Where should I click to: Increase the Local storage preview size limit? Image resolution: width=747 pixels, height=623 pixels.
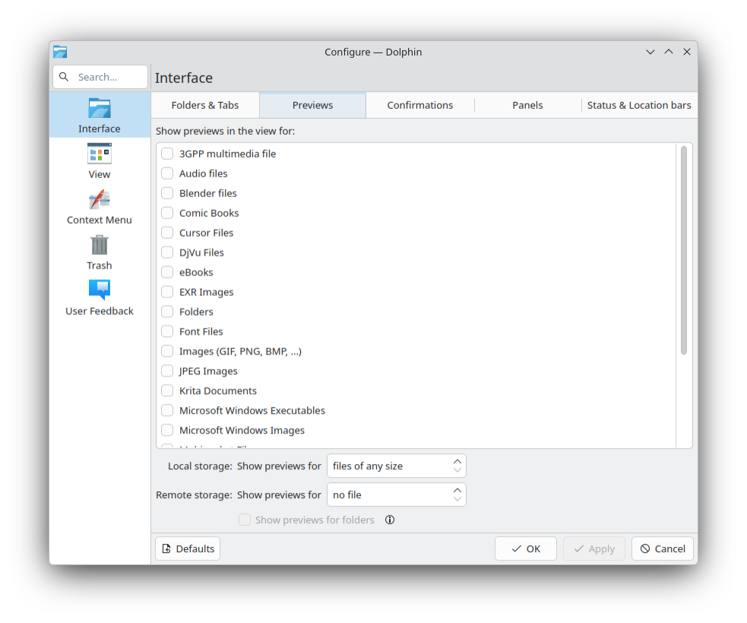[457, 461]
